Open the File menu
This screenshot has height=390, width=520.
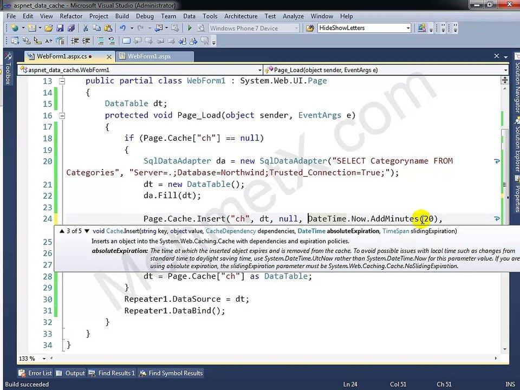[11, 16]
